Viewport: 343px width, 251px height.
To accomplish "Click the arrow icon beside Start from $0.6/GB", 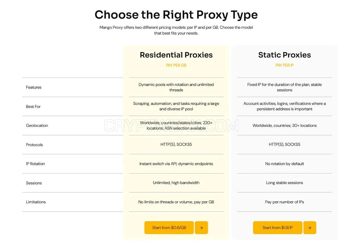I will pos(201,228).
